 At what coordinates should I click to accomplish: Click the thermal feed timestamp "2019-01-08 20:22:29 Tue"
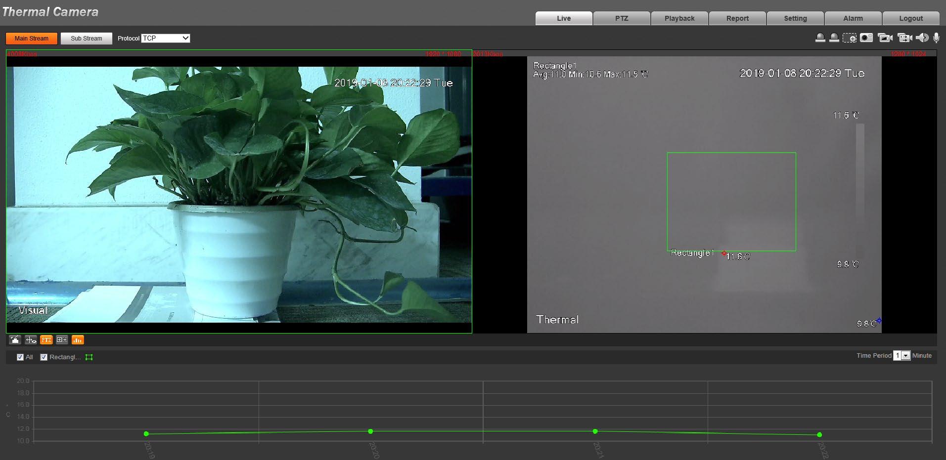pyautogui.click(x=802, y=73)
